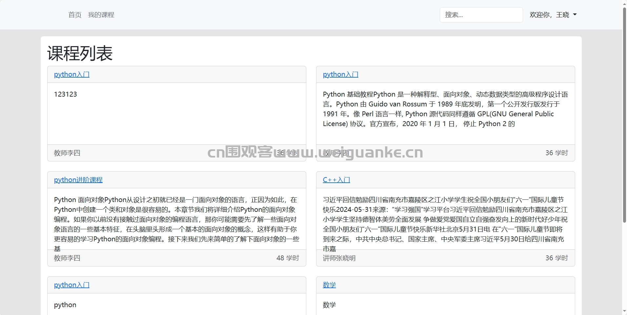Click the scrollbar up arrow
This screenshot has height=315, width=627.
[624, 3]
